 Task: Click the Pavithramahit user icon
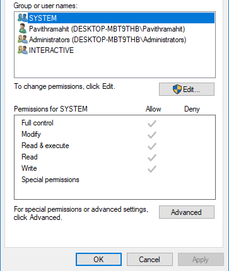[x=23, y=28]
